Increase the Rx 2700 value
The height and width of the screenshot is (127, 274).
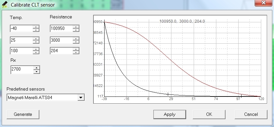(x=36, y=68)
